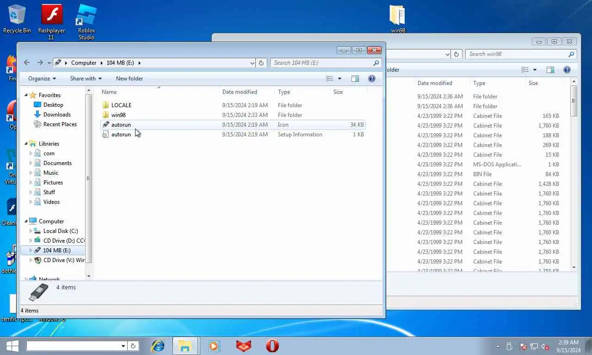Select CD Drive (V:) in navigation pane
The image size is (592, 355).
(x=59, y=260)
